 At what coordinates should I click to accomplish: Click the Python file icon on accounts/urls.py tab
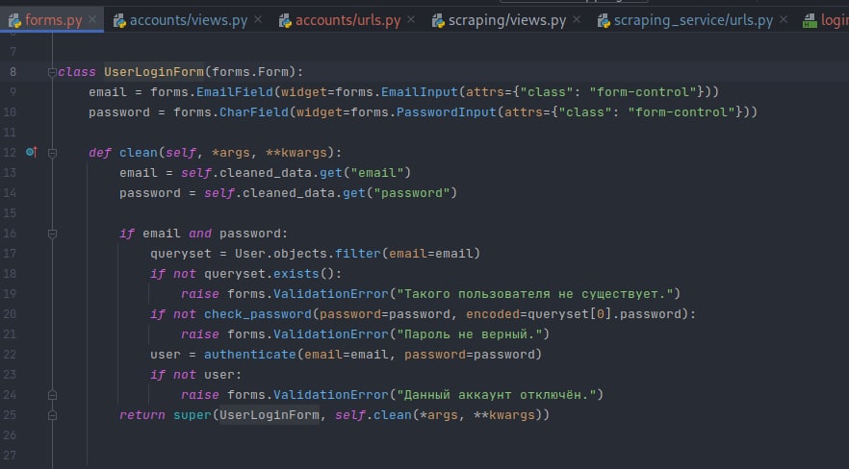[x=285, y=20]
